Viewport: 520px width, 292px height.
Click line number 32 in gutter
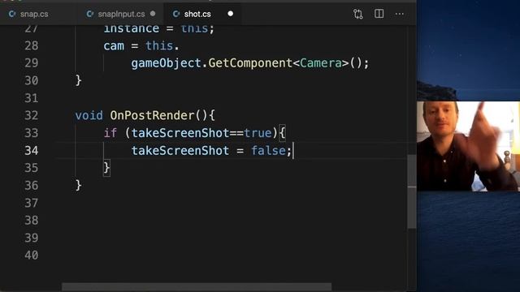point(32,115)
